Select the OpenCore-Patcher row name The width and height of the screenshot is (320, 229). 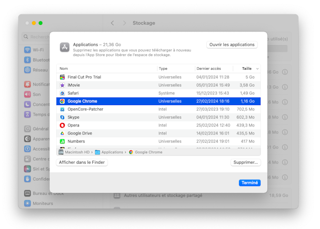(85, 109)
